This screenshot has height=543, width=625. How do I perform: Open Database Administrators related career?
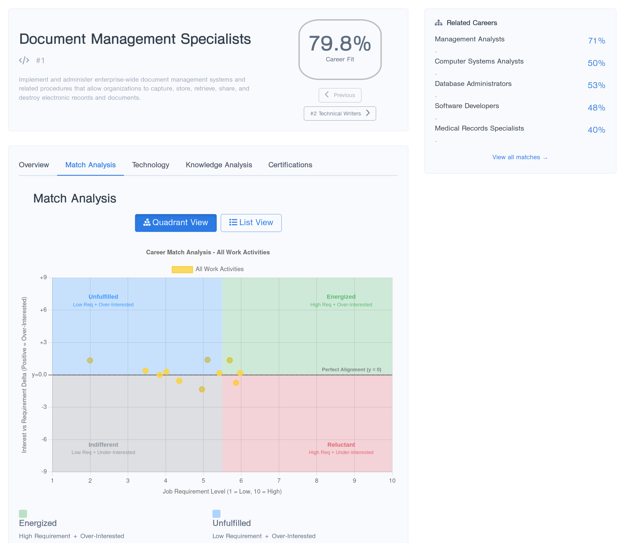(473, 84)
